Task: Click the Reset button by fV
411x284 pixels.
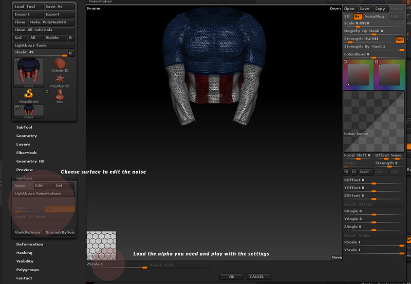Action: pos(366,172)
